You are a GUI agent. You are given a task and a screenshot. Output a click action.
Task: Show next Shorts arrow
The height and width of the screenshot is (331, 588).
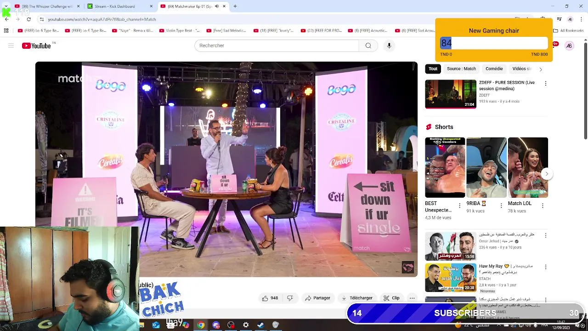(x=546, y=174)
